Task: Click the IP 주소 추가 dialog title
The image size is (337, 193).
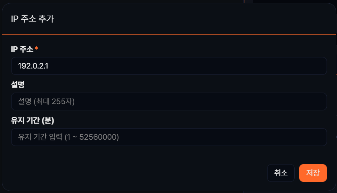Action: 32,19
